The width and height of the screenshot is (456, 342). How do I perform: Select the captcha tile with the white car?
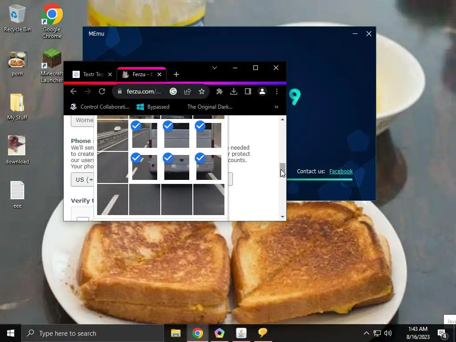pos(113,135)
